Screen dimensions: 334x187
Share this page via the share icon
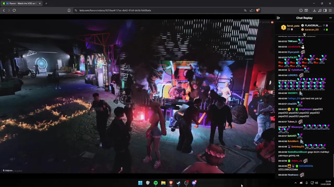coord(251,10)
